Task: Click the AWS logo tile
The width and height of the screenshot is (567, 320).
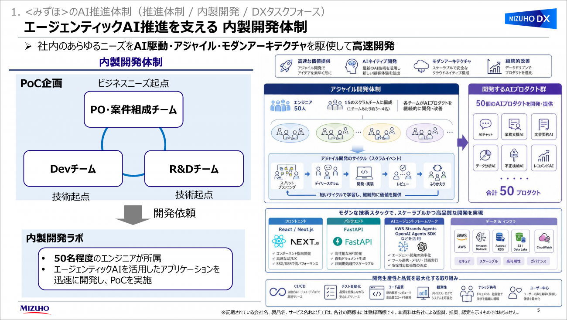Action: click(x=462, y=241)
